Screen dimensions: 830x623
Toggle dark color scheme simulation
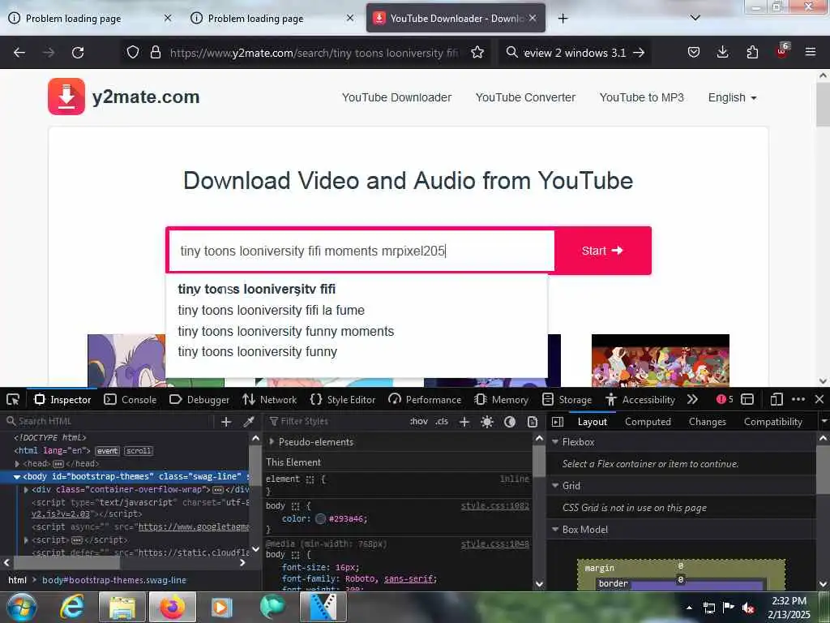pos(510,422)
